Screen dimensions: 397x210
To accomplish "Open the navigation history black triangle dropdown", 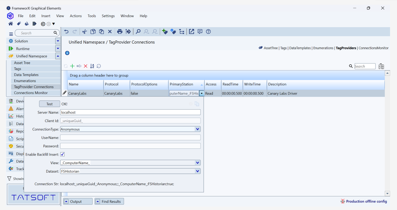I will coord(54,24).
